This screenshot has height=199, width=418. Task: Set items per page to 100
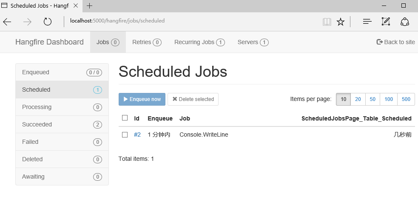click(389, 99)
